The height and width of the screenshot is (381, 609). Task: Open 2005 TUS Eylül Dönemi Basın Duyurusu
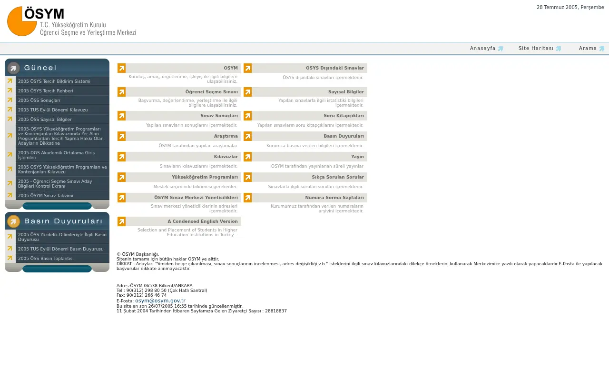coord(60,249)
